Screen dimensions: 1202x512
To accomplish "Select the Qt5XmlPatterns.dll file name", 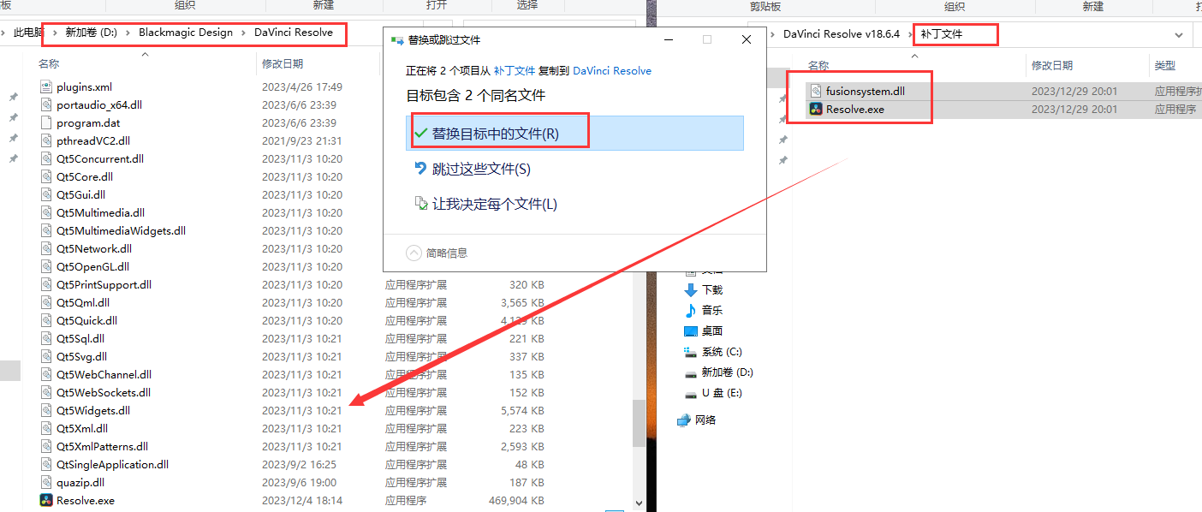I will coord(102,446).
